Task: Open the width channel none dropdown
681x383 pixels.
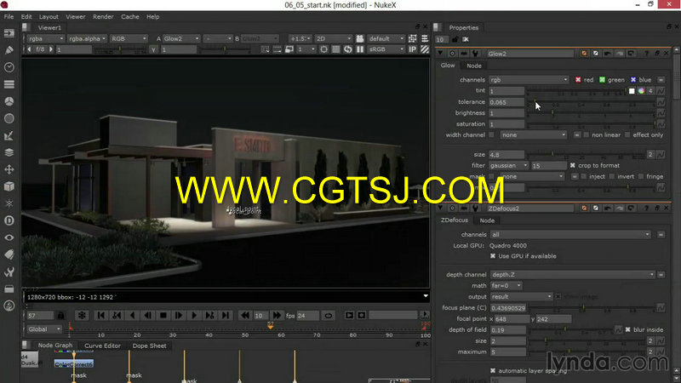Action: (x=534, y=135)
